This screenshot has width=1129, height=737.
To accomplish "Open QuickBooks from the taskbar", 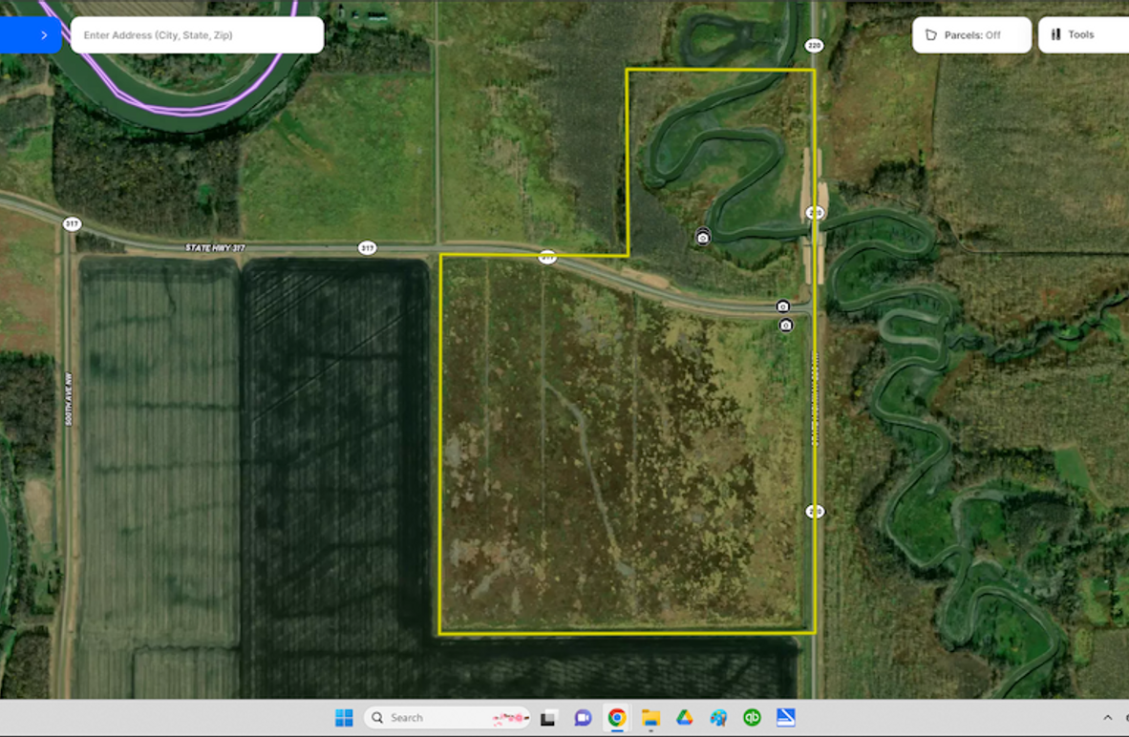I will pyautogui.click(x=752, y=718).
